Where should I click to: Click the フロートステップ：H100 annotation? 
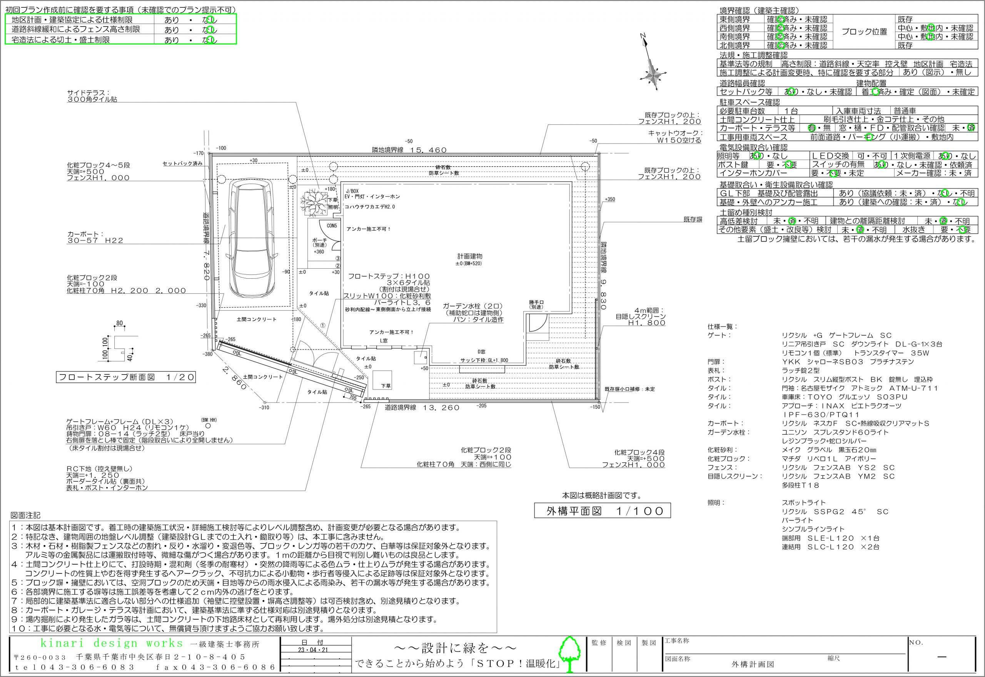coord(389,276)
